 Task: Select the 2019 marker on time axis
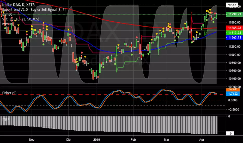tap(97, 140)
